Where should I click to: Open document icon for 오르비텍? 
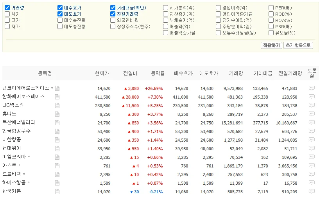point(57,175)
